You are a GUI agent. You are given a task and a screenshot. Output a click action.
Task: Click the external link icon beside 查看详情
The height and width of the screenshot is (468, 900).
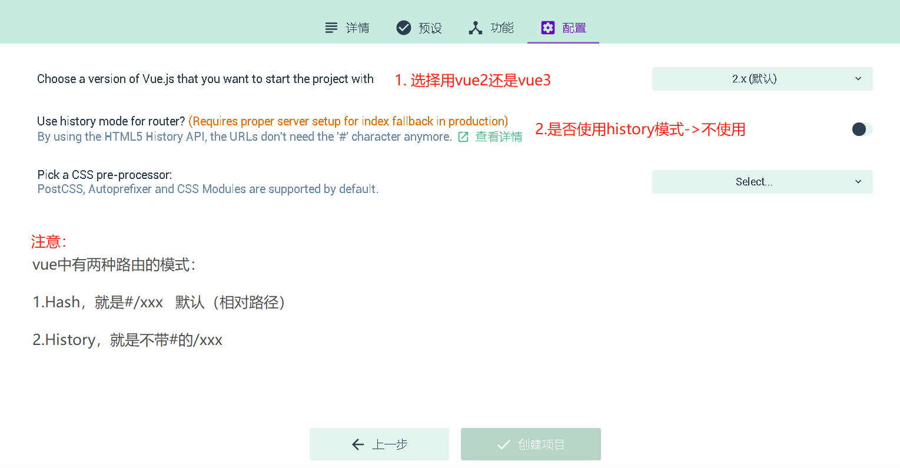(463, 137)
